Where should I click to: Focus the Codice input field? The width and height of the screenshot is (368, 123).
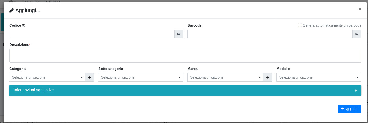[92, 34]
